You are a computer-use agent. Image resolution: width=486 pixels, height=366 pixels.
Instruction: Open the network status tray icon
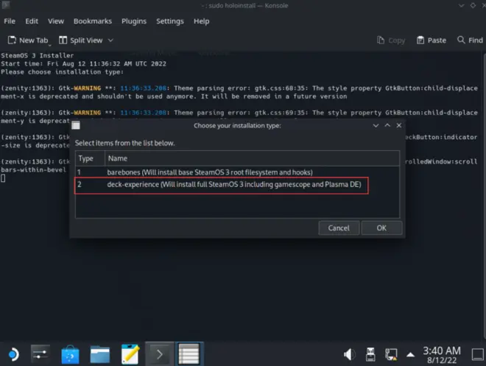click(391, 354)
